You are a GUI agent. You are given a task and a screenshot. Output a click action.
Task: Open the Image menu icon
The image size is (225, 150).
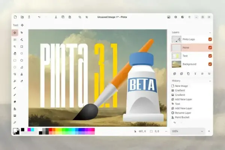coord(169,17)
